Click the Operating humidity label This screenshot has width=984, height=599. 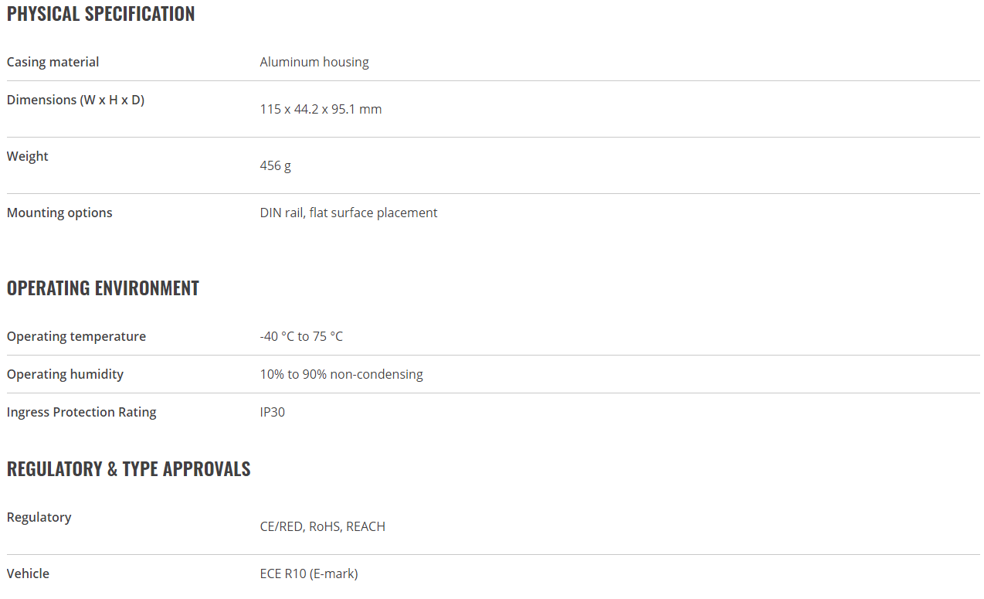(66, 374)
